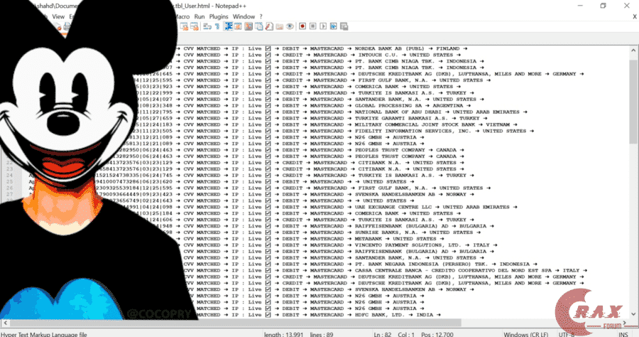Open the View menu
Image resolution: width=639 pixels, height=337 pixels.
click(x=58, y=17)
